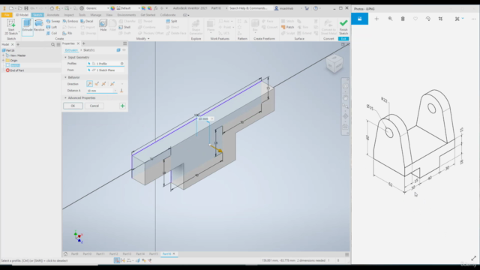This screenshot has height=270, width=480.
Task: Click the Patch surface tool
Action: point(288,27)
